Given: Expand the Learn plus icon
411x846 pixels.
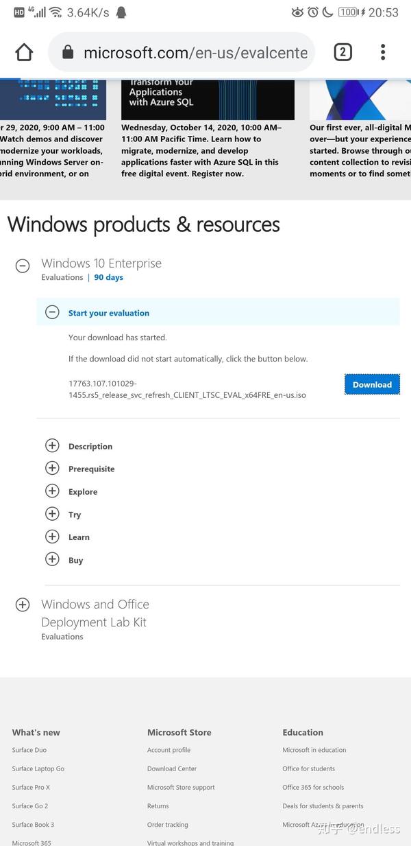Looking at the screenshot, I should tap(52, 536).
